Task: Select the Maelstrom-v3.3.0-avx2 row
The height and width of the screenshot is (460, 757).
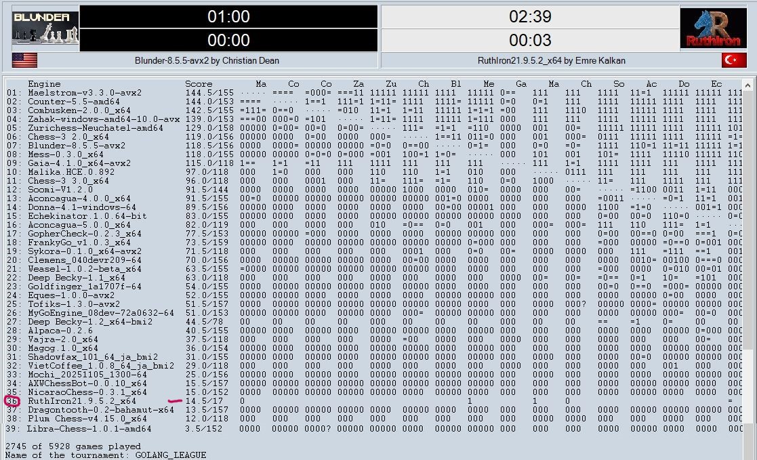Action: [x=374, y=93]
